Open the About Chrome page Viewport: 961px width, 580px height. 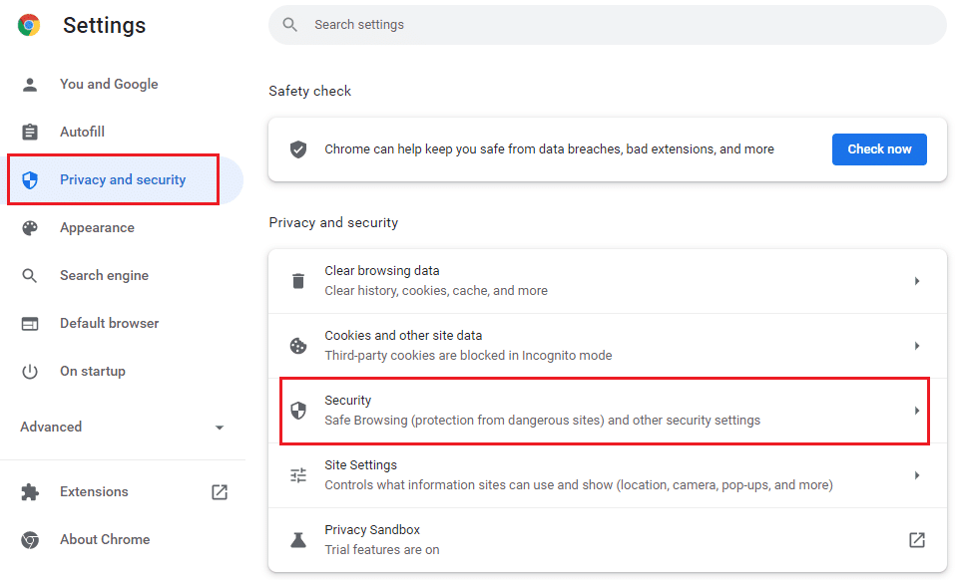[x=105, y=539]
